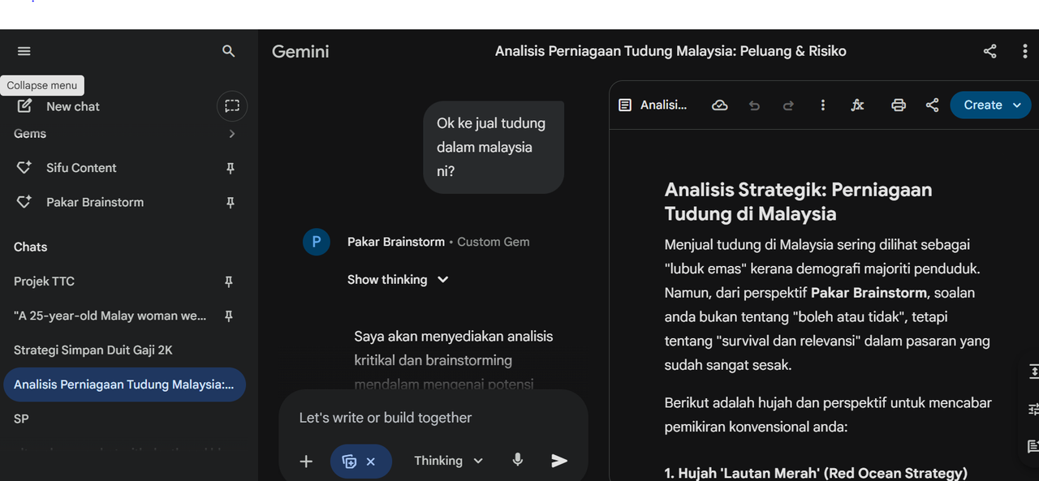Undo last document edit

click(754, 105)
